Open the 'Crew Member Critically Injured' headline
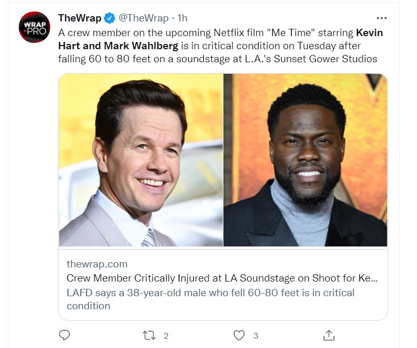Viewport: 417px width, 348px height. click(222, 278)
